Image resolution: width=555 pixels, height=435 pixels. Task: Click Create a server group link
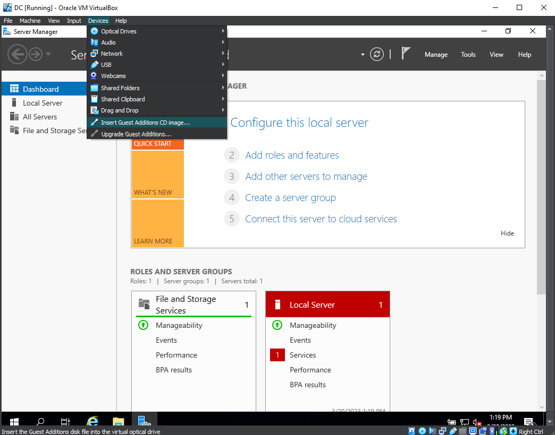[290, 198]
